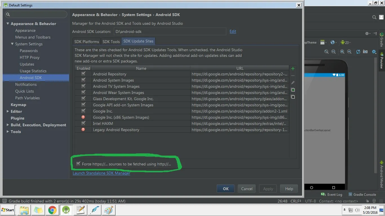
Task: Capture a screenshot of the preview
Action: click(x=365, y=52)
